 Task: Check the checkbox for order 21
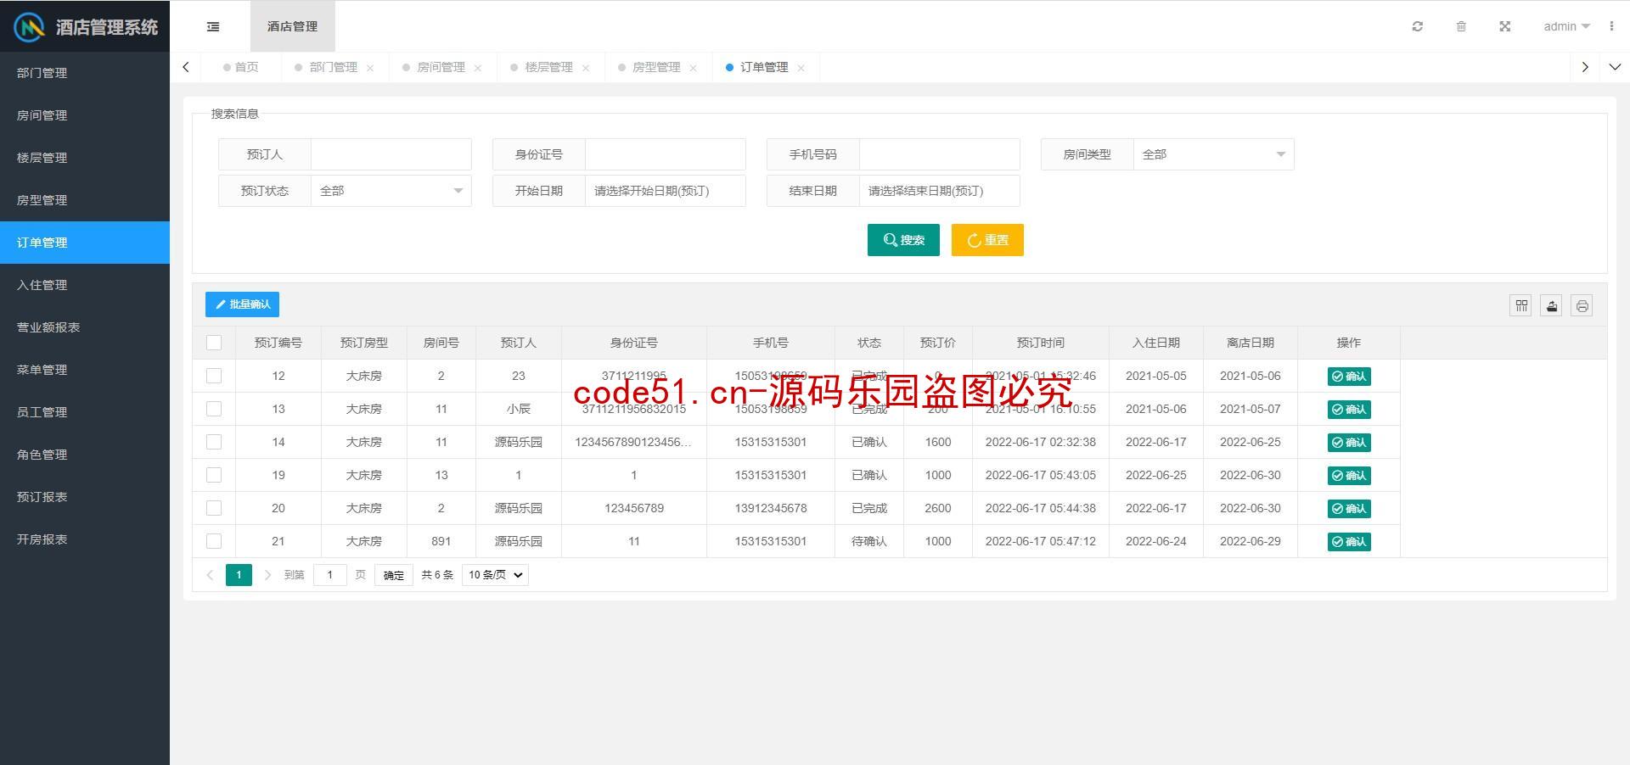[214, 541]
